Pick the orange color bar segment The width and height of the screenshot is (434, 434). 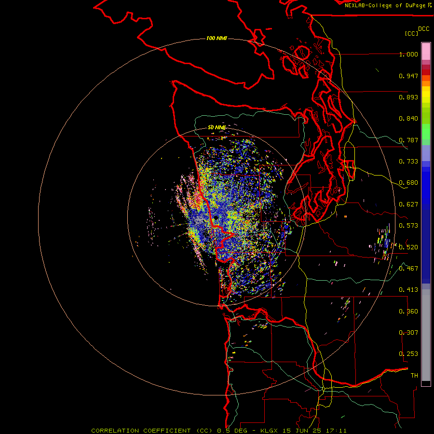(426, 83)
